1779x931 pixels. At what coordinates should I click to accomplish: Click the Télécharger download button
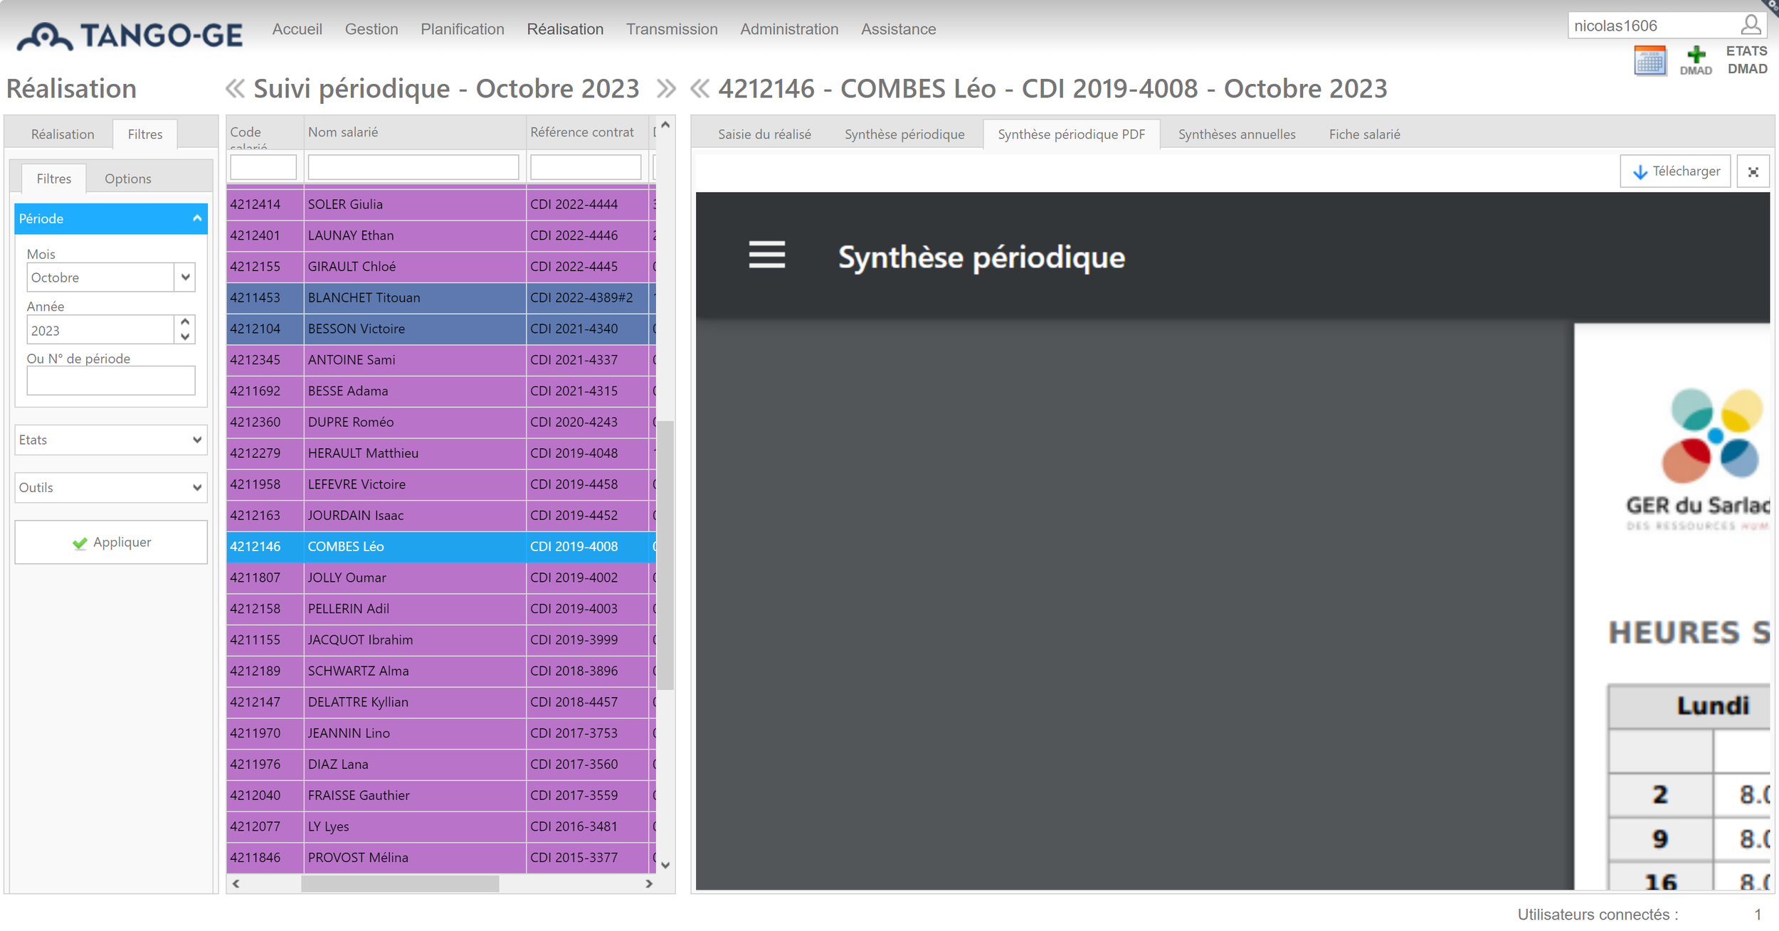click(1675, 171)
